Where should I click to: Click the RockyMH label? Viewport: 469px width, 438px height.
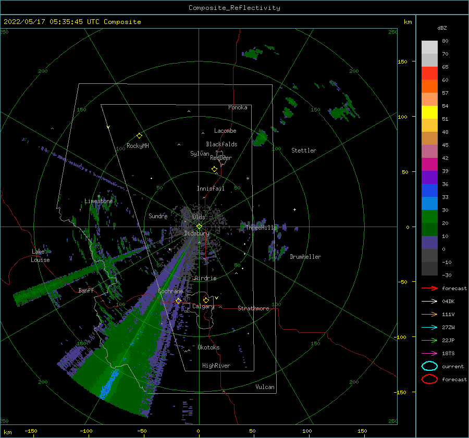coord(138,146)
